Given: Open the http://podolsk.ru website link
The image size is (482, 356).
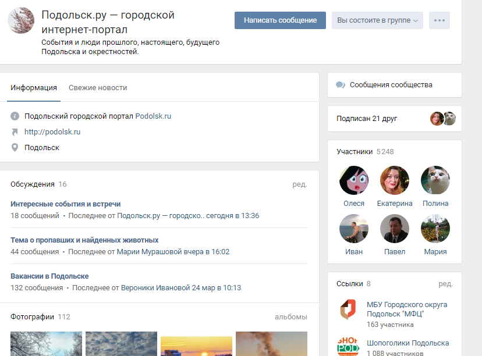Looking at the screenshot, I should pos(52,132).
